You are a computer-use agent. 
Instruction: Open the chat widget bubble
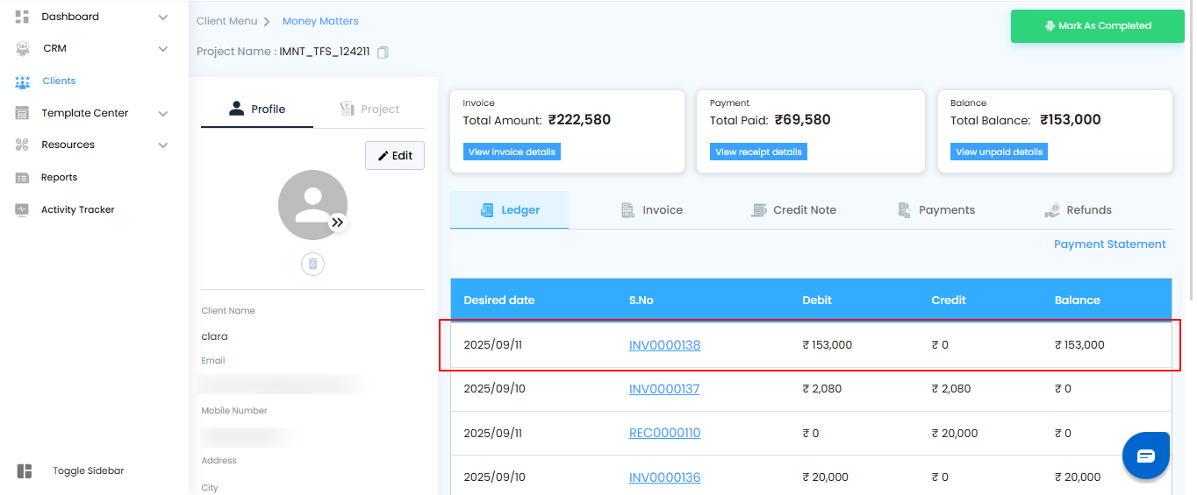point(1146,456)
